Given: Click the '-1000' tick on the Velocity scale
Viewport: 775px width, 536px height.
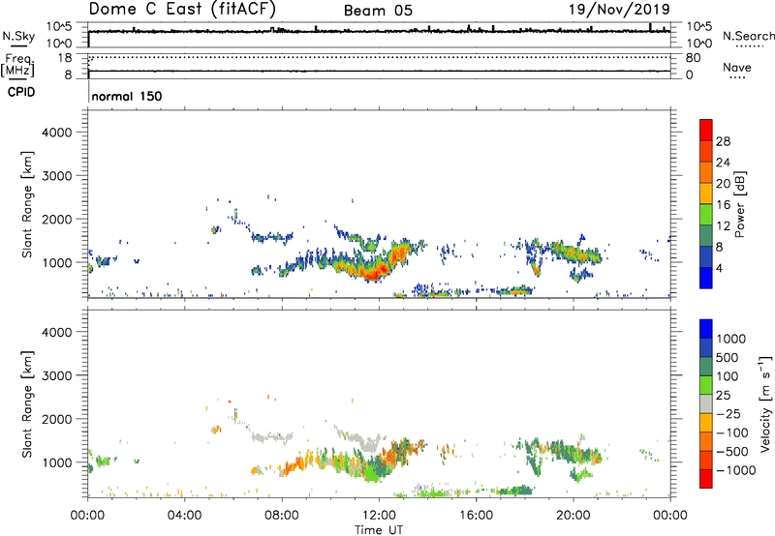Looking at the screenshot, I should [735, 470].
